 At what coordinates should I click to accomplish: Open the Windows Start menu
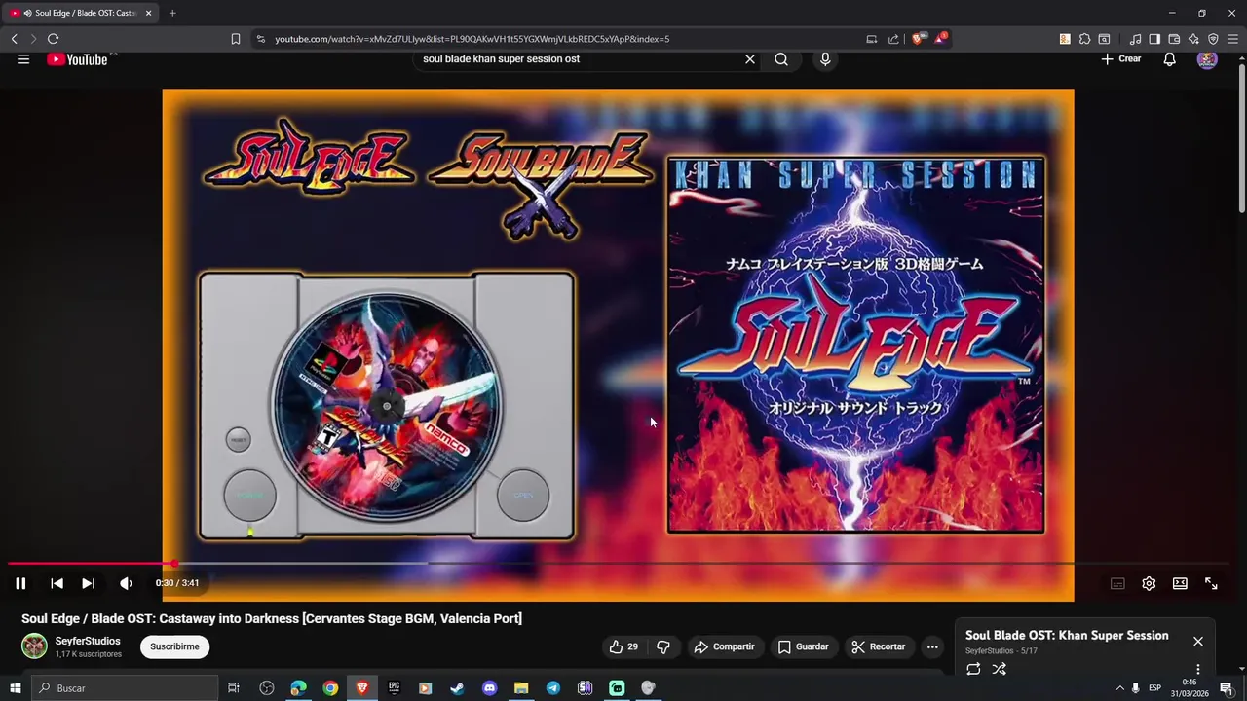pos(15,688)
